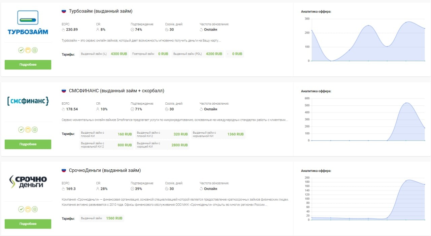Select the 160 RUB плохой КИ tariff

[106, 134]
